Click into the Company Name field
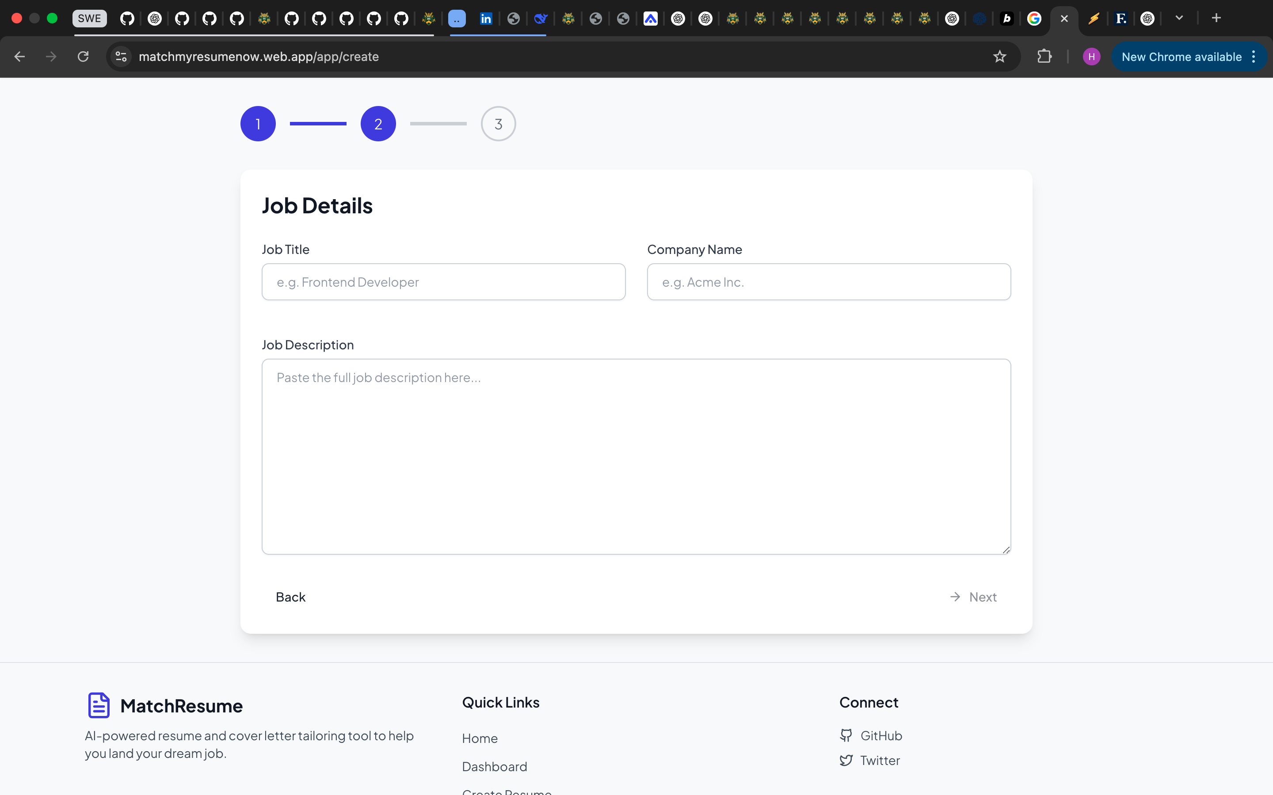Screen dimensions: 1273x795 828,282
